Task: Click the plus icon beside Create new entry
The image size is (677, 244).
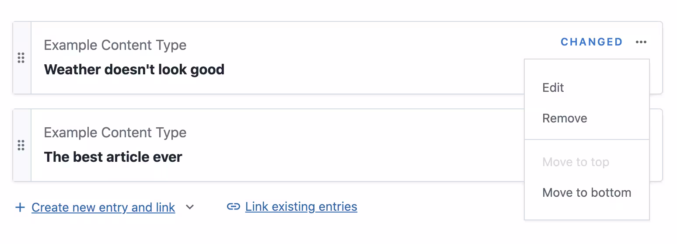Action: coord(20,207)
